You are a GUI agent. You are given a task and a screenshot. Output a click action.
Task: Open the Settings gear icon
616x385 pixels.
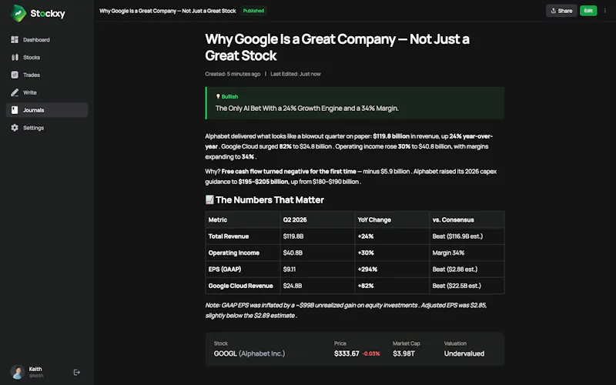point(15,128)
